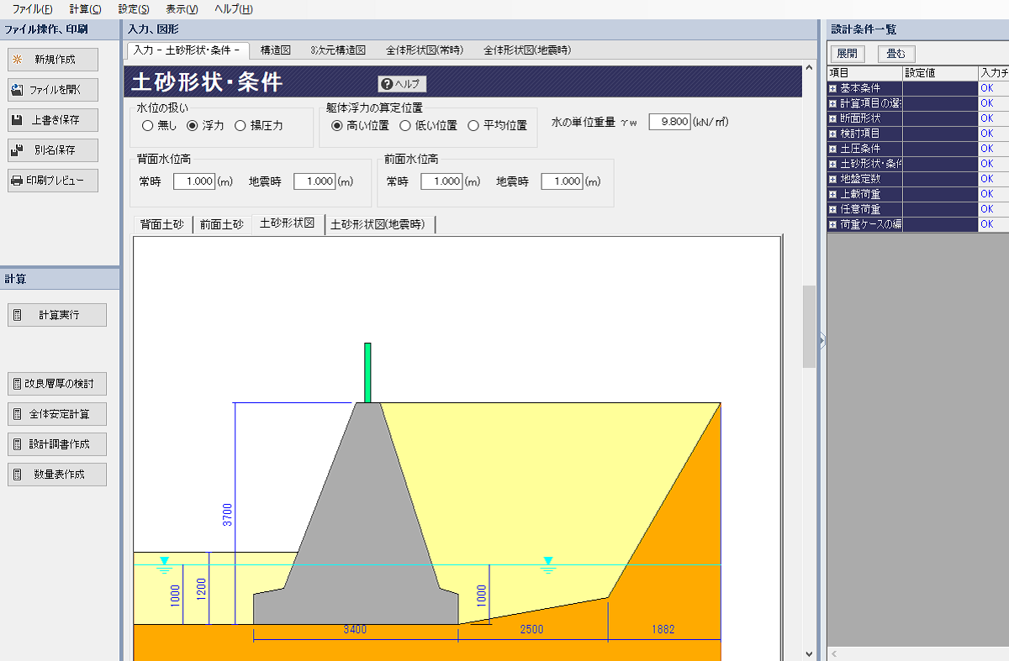Image resolution: width=1009 pixels, height=661 pixels.
Task: Click the ヘルプ question mark icon
Action: pyautogui.click(x=386, y=84)
